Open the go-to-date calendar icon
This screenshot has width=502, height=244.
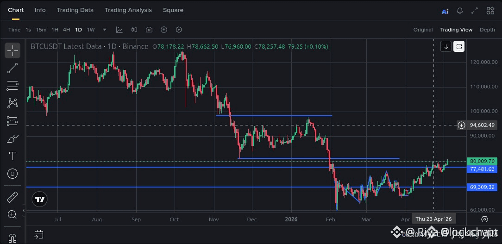pyautogui.click(x=39, y=234)
